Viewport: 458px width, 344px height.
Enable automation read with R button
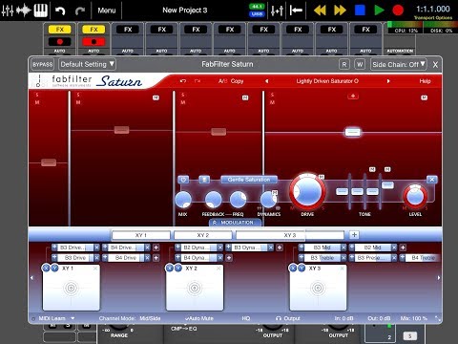point(344,64)
